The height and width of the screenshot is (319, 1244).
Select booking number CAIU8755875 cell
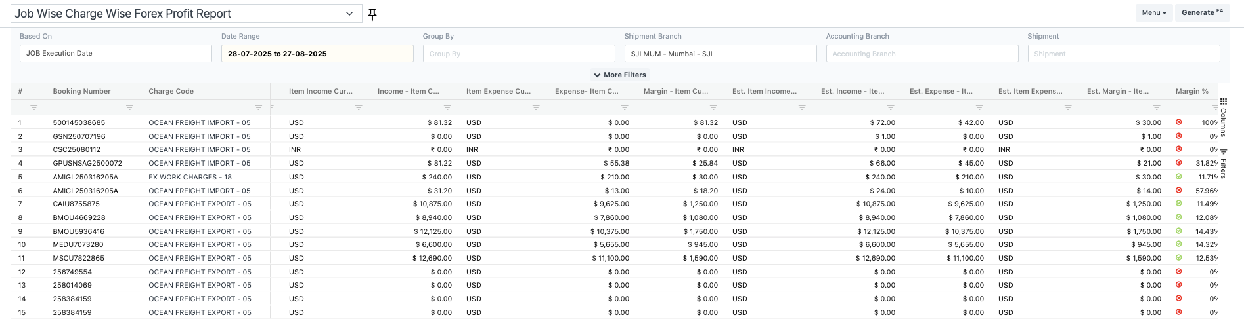77,204
